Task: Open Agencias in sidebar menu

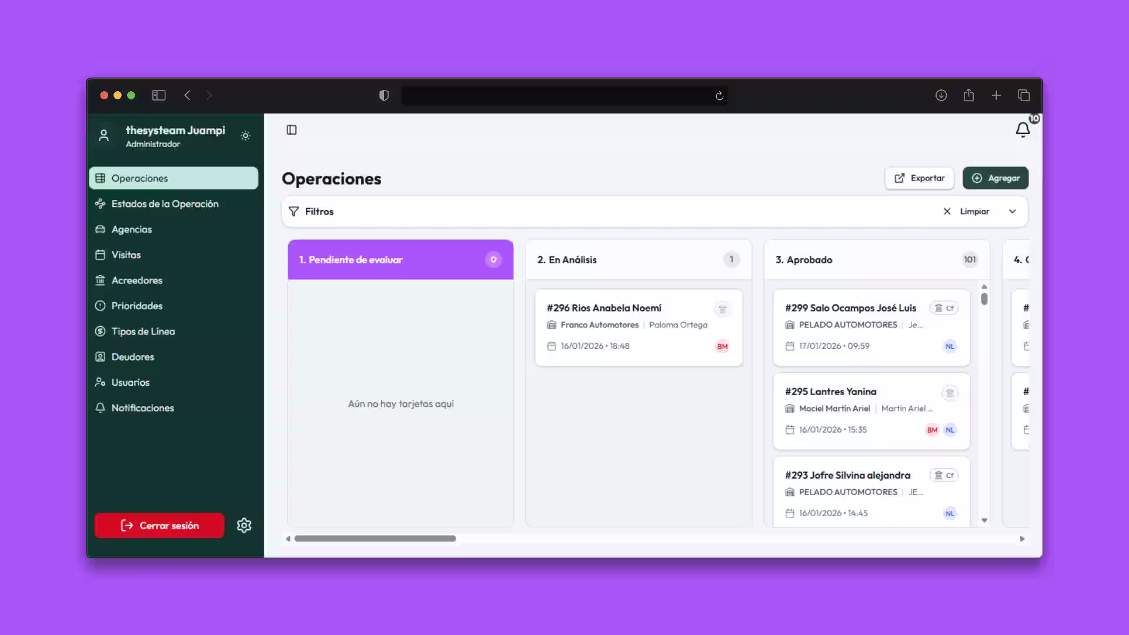Action: point(132,229)
